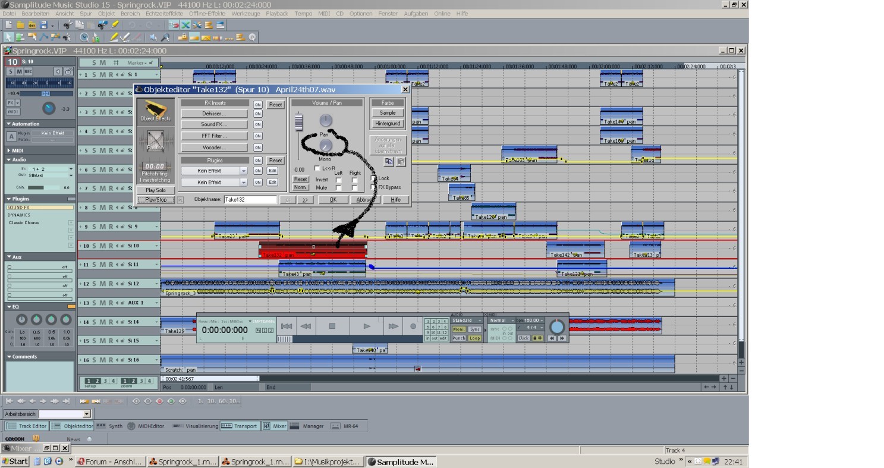
Task: Click the padlock object lock icon in toolbar
Action: 183,37
